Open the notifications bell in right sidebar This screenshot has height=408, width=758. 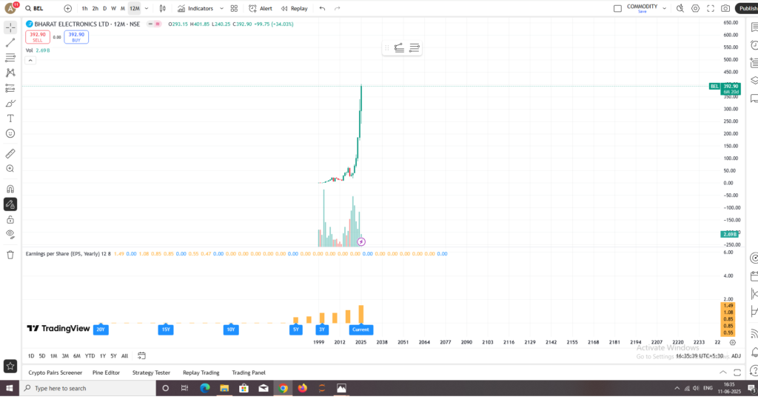754,352
